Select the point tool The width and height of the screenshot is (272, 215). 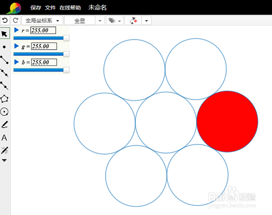point(4,47)
